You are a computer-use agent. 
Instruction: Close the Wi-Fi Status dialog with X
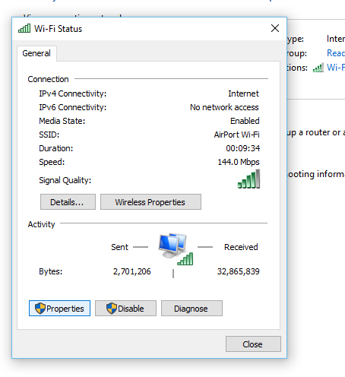tap(275, 28)
